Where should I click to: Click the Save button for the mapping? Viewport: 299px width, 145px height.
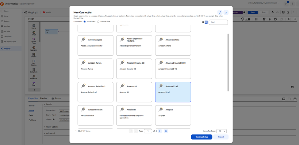pyautogui.click(x=253, y=12)
